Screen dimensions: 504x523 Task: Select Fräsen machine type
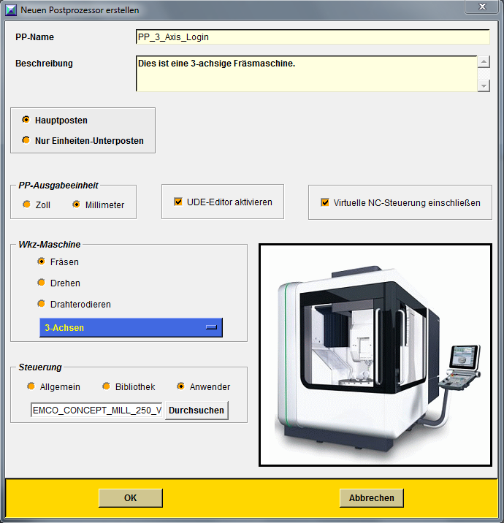click(x=41, y=261)
